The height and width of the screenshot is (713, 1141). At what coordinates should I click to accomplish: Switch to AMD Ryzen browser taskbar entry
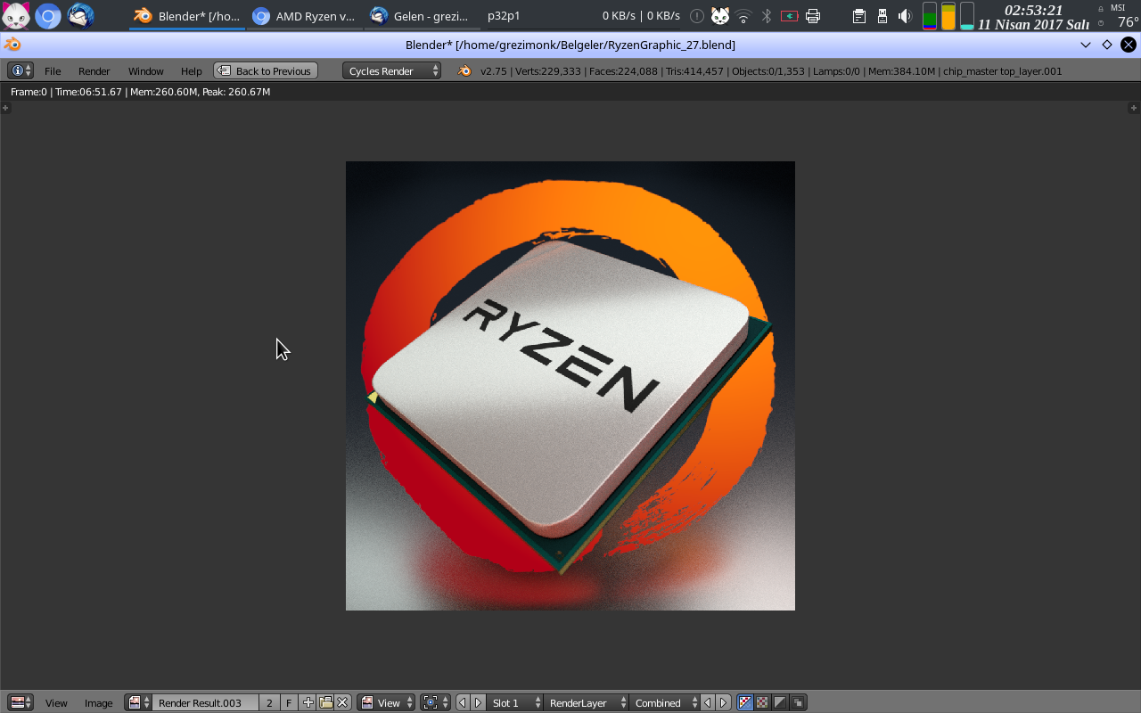(305, 16)
